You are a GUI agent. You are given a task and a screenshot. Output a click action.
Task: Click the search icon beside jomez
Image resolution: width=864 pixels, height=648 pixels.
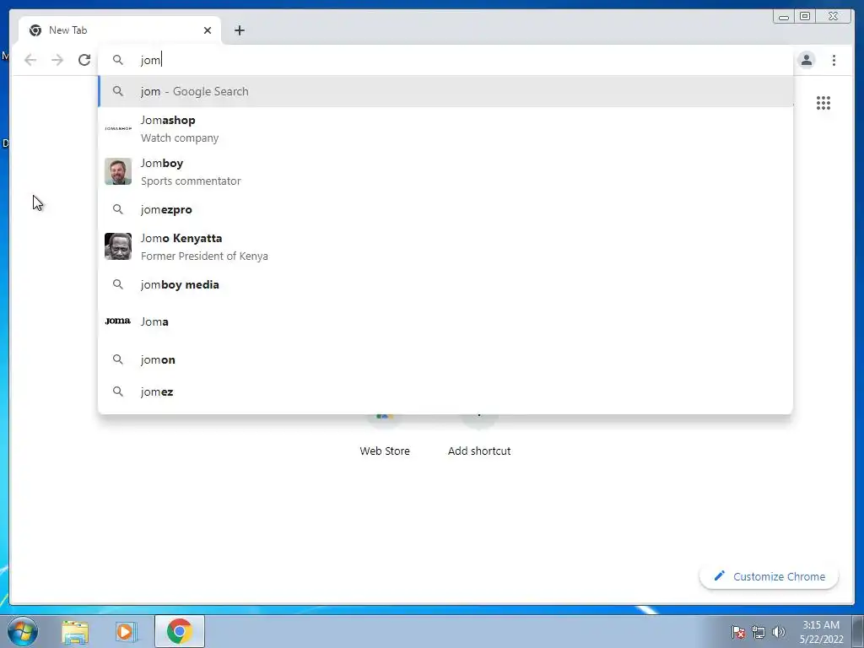pos(118,391)
